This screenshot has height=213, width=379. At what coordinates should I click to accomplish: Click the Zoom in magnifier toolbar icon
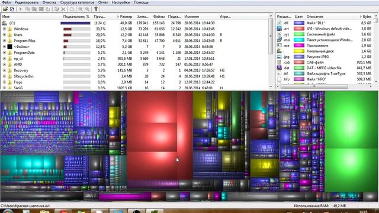click(81, 9)
